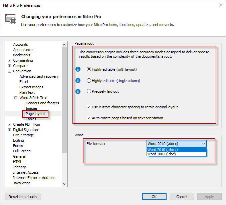Click the Apply button
The width and height of the screenshot is (226, 205).
tap(209, 197)
